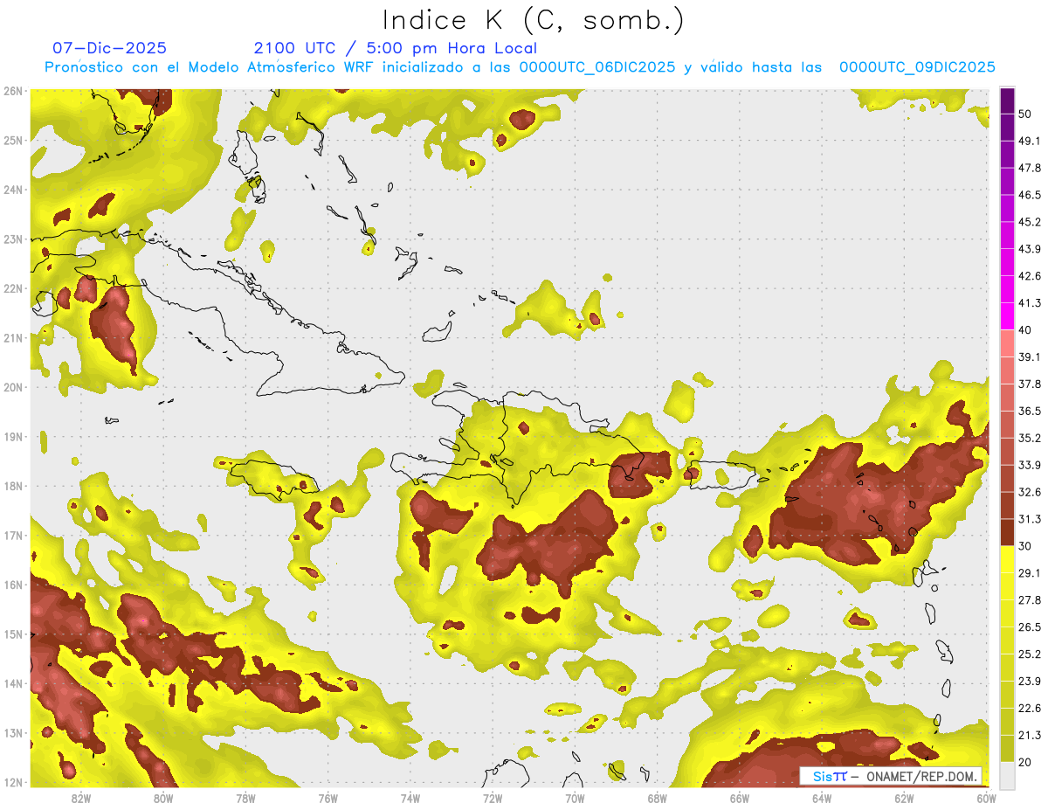The width and height of the screenshot is (1048, 810).
Task: Click the title "Indice K (C, somb.)"
Action: 533,20
